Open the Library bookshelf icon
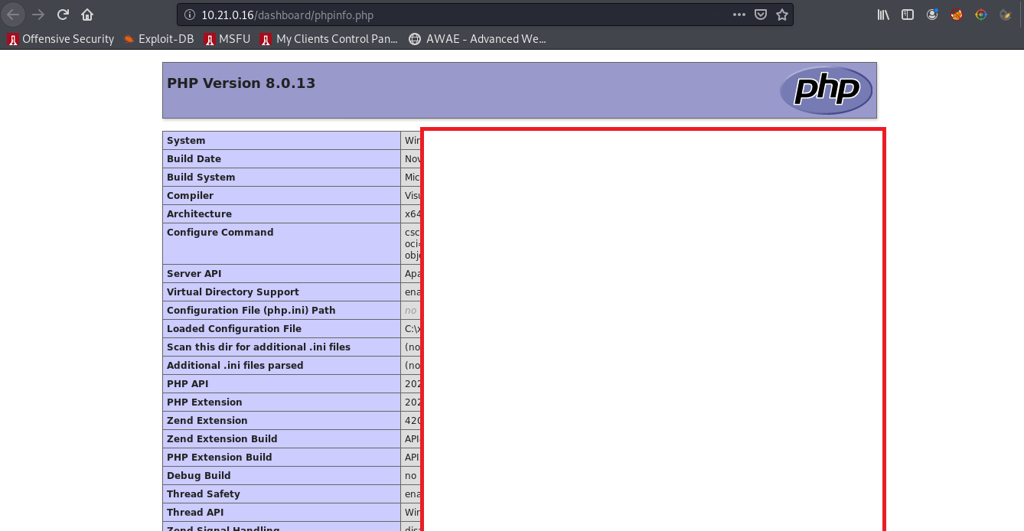This screenshot has height=531, width=1024. 883,15
